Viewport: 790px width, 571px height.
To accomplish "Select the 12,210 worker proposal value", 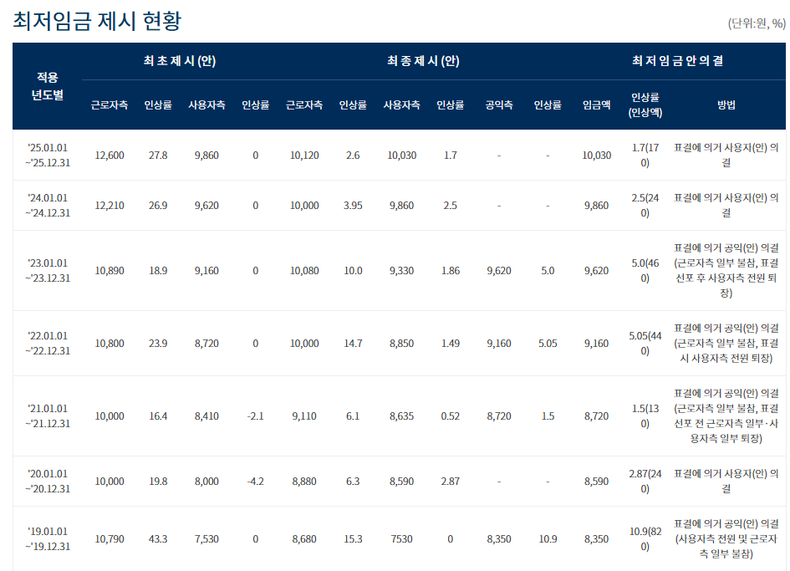I will coord(110,205).
